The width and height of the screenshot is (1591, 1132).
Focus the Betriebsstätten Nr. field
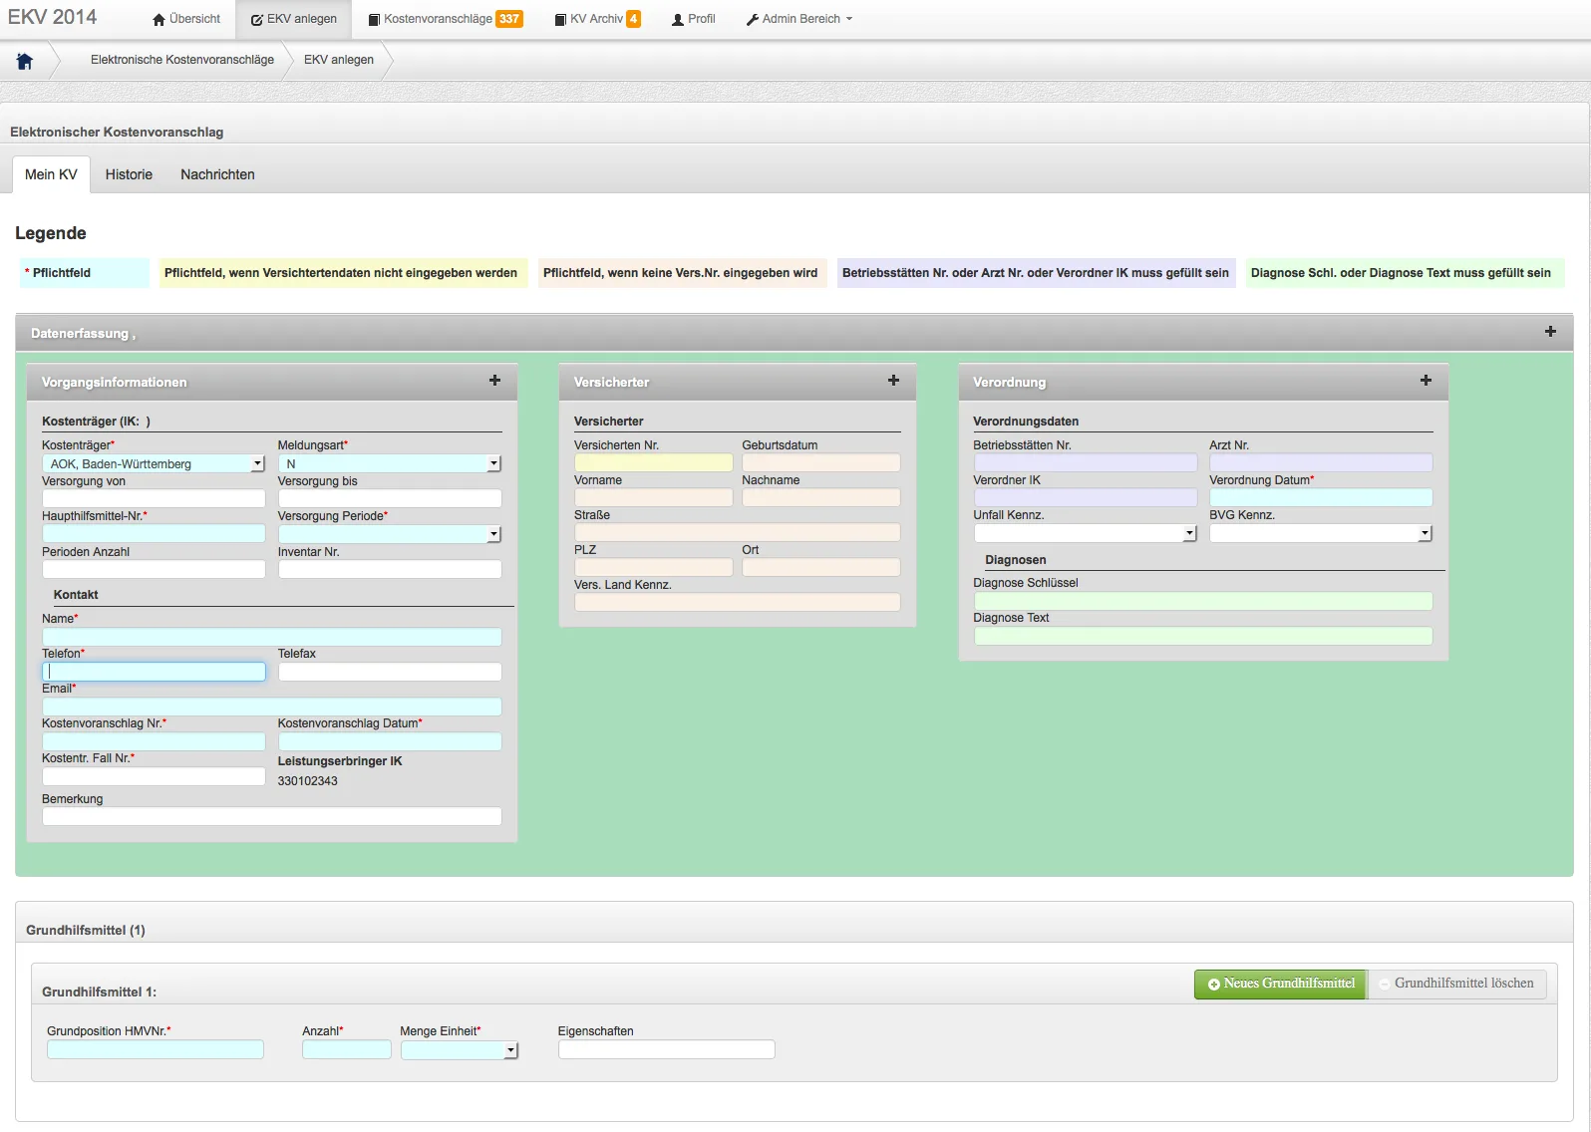1085,462
